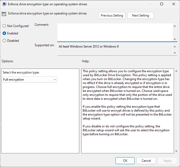This screenshot has height=167, width=180.
Task: Click the Apply button
Action: click(x=167, y=161)
